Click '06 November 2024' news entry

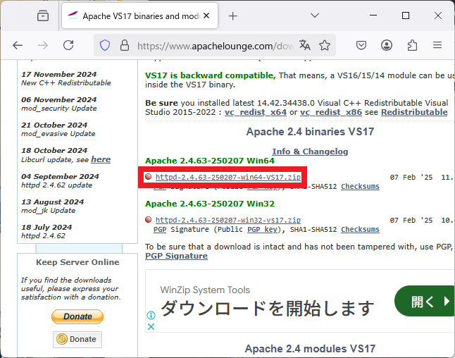(x=58, y=99)
